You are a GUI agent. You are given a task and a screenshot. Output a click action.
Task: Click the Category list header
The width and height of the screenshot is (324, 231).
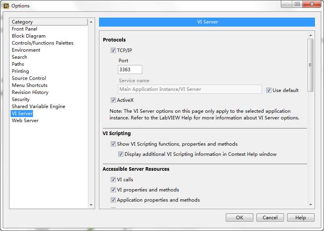[49, 22]
